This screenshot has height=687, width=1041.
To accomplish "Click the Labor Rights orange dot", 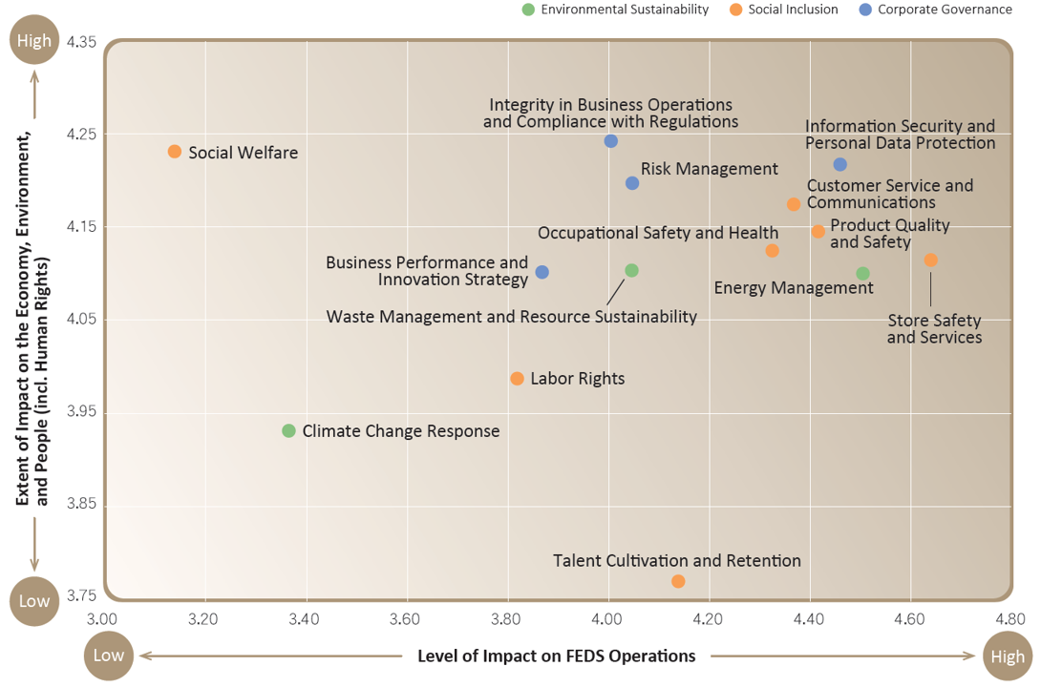I will tap(518, 379).
